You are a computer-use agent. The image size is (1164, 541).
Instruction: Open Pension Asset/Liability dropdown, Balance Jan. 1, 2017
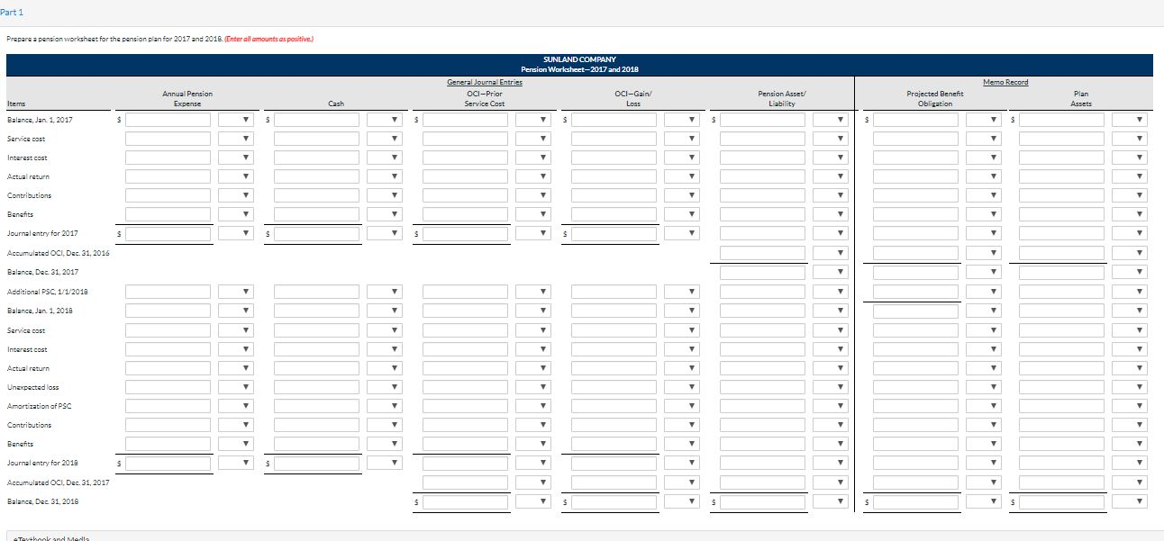point(829,120)
